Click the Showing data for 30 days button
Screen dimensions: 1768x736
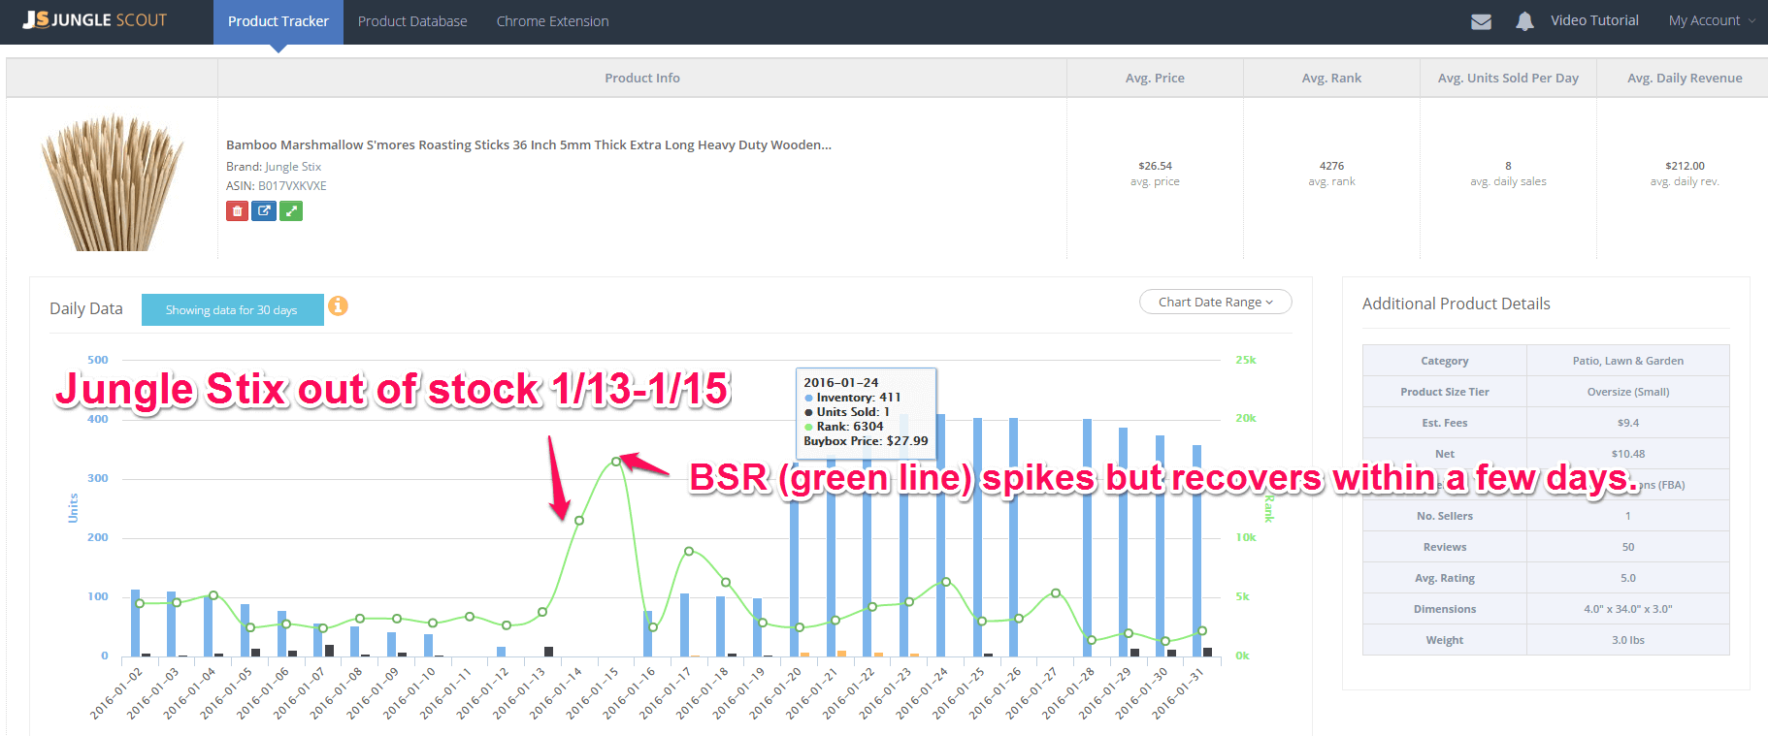click(233, 310)
